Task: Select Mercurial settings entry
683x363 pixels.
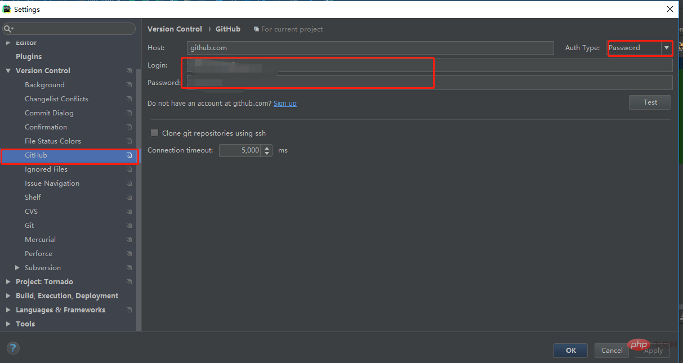Action: coord(40,240)
